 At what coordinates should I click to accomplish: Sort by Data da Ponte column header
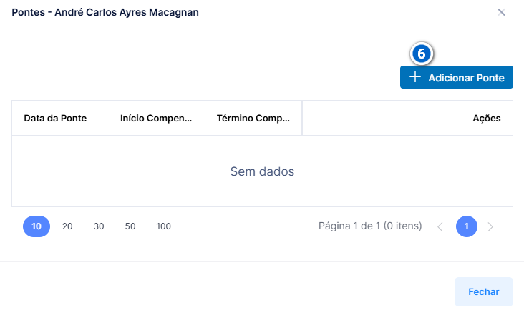[55, 118]
